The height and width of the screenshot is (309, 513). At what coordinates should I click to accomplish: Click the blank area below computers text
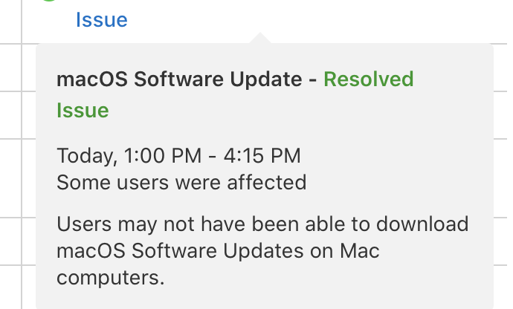pyautogui.click(x=260, y=297)
